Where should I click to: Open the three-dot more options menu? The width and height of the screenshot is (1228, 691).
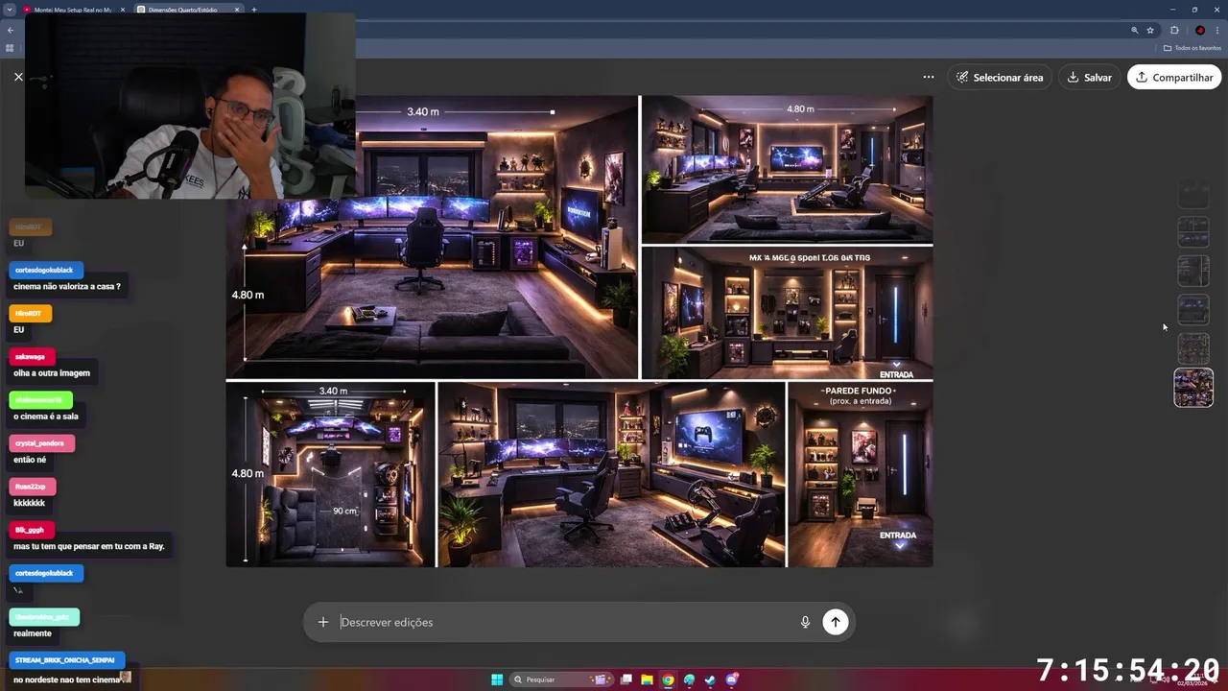pyautogui.click(x=928, y=77)
